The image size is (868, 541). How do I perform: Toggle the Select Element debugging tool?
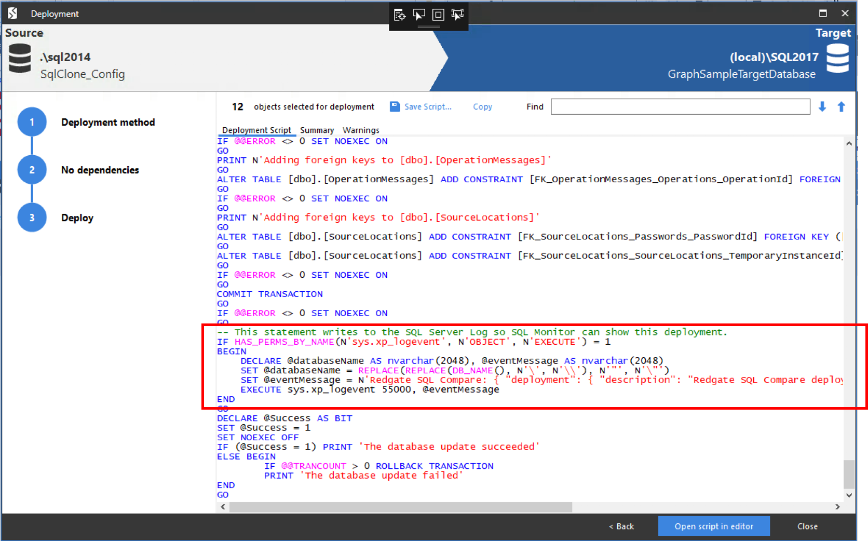click(x=419, y=15)
